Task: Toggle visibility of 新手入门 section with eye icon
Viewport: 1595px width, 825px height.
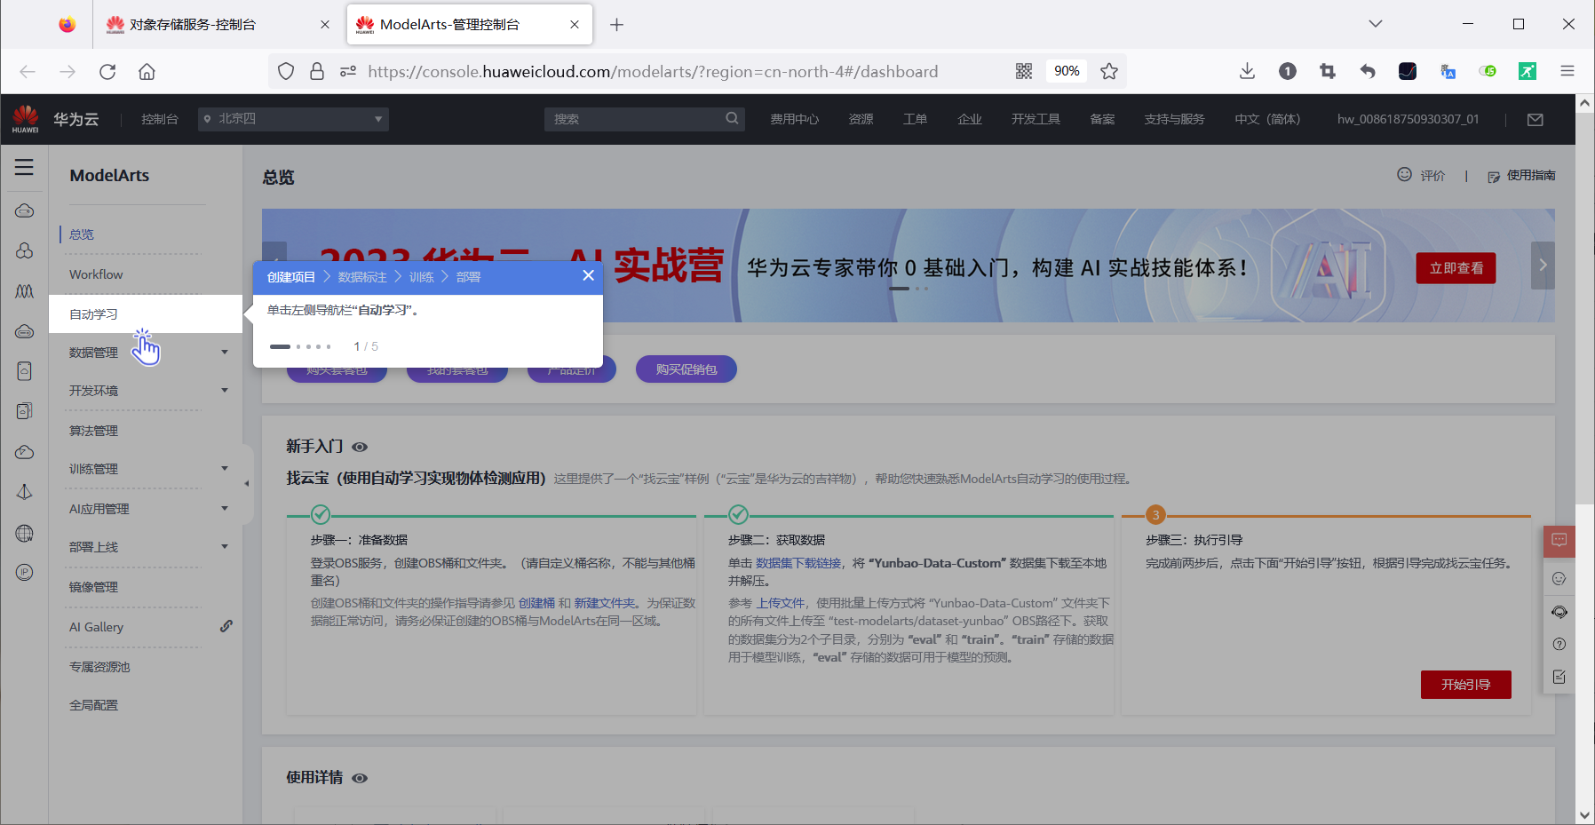Action: [x=360, y=448]
